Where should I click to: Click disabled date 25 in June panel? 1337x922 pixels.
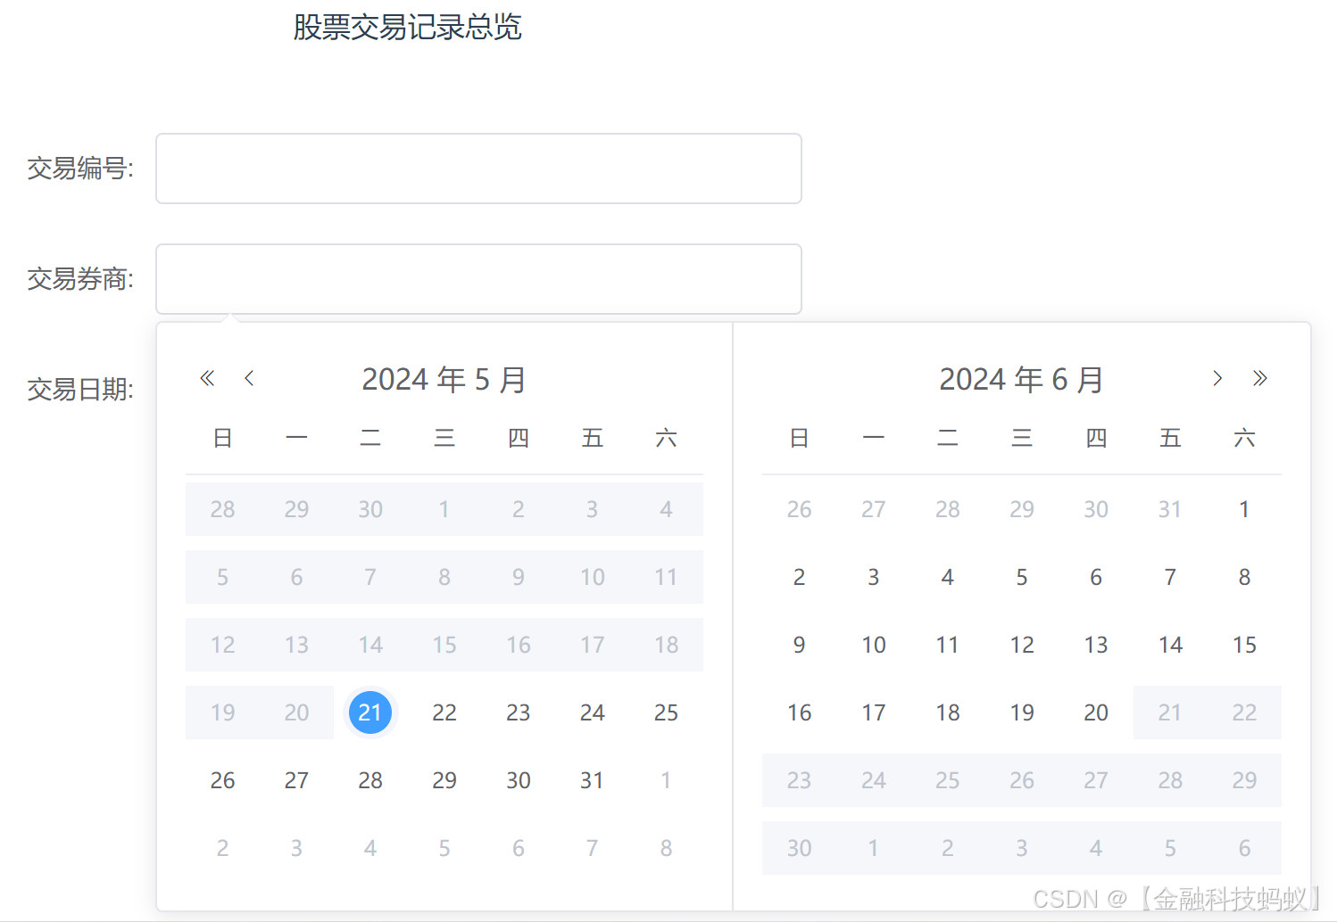(948, 780)
